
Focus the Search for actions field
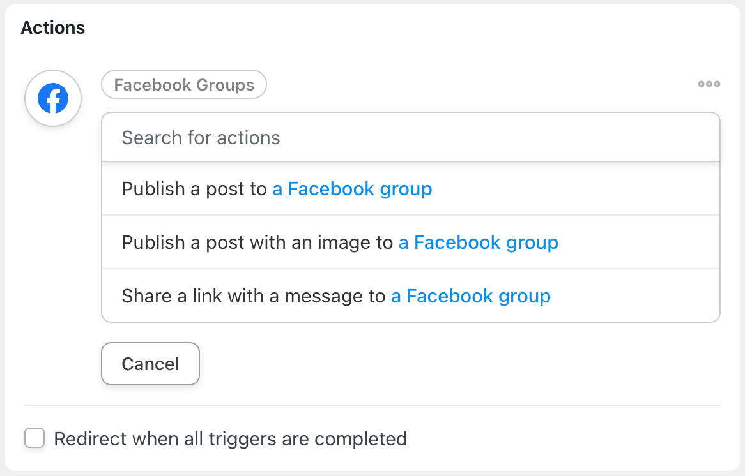(411, 138)
